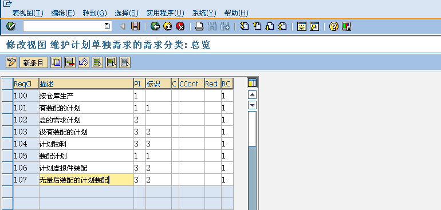The height and width of the screenshot is (210, 441).
Task: Open table column settings icon
Action: 252,83
